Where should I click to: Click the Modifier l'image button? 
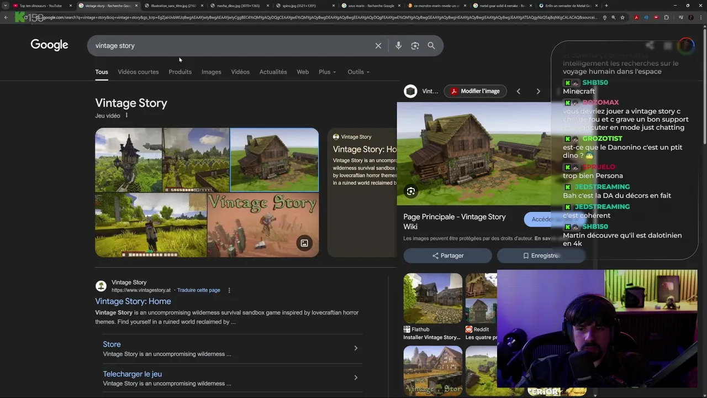point(475,91)
